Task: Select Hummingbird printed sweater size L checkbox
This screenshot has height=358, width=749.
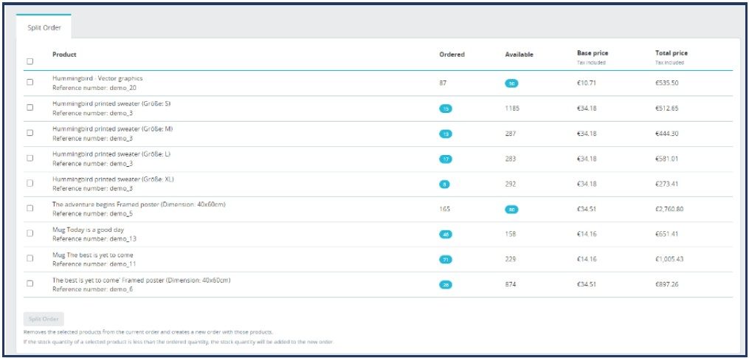Action: click(30, 158)
